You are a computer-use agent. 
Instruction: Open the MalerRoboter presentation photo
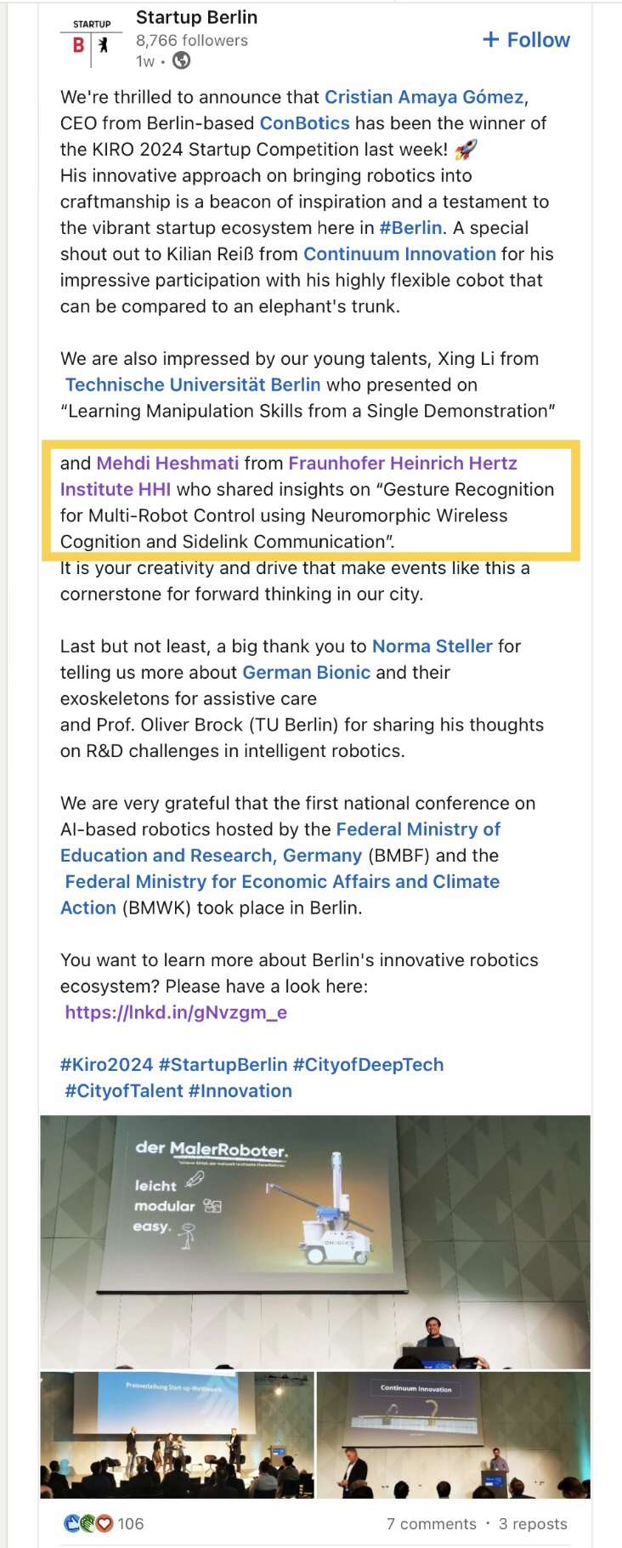[x=314, y=1240]
